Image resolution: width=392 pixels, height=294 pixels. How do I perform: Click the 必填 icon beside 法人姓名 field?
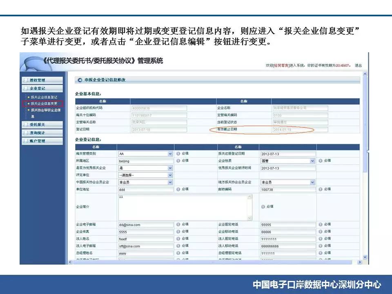tap(178, 238)
